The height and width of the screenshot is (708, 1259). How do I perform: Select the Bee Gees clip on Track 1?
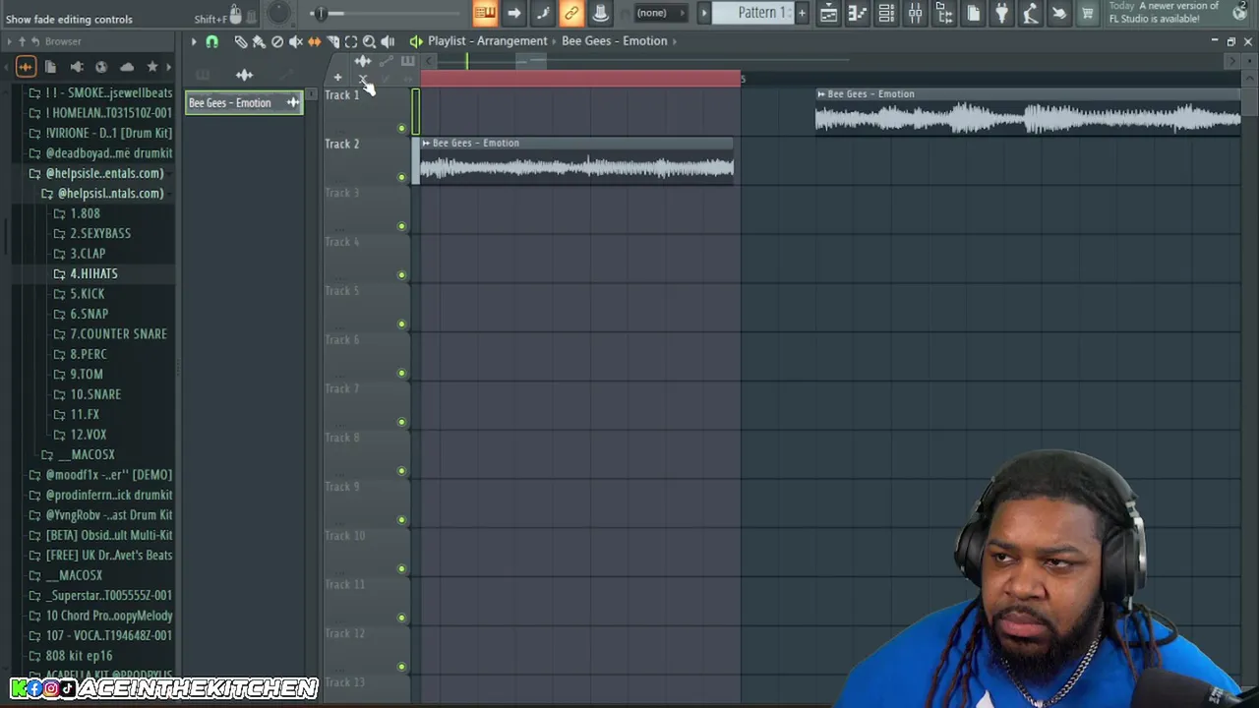click(1028, 111)
